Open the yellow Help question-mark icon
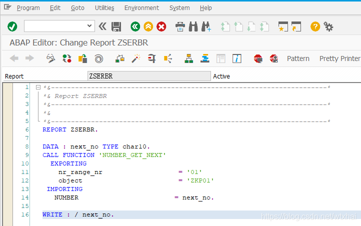This screenshot has width=361, height=226. [x=315, y=26]
